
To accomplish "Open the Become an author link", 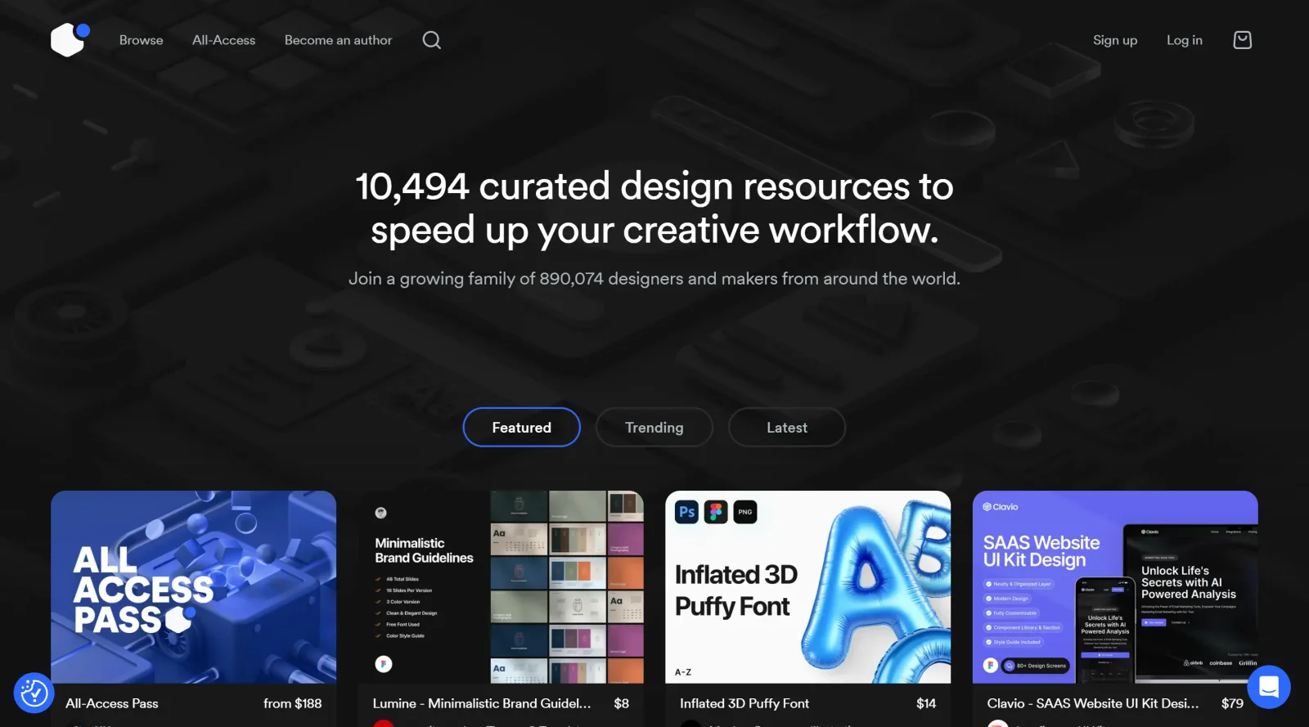I will (338, 40).
